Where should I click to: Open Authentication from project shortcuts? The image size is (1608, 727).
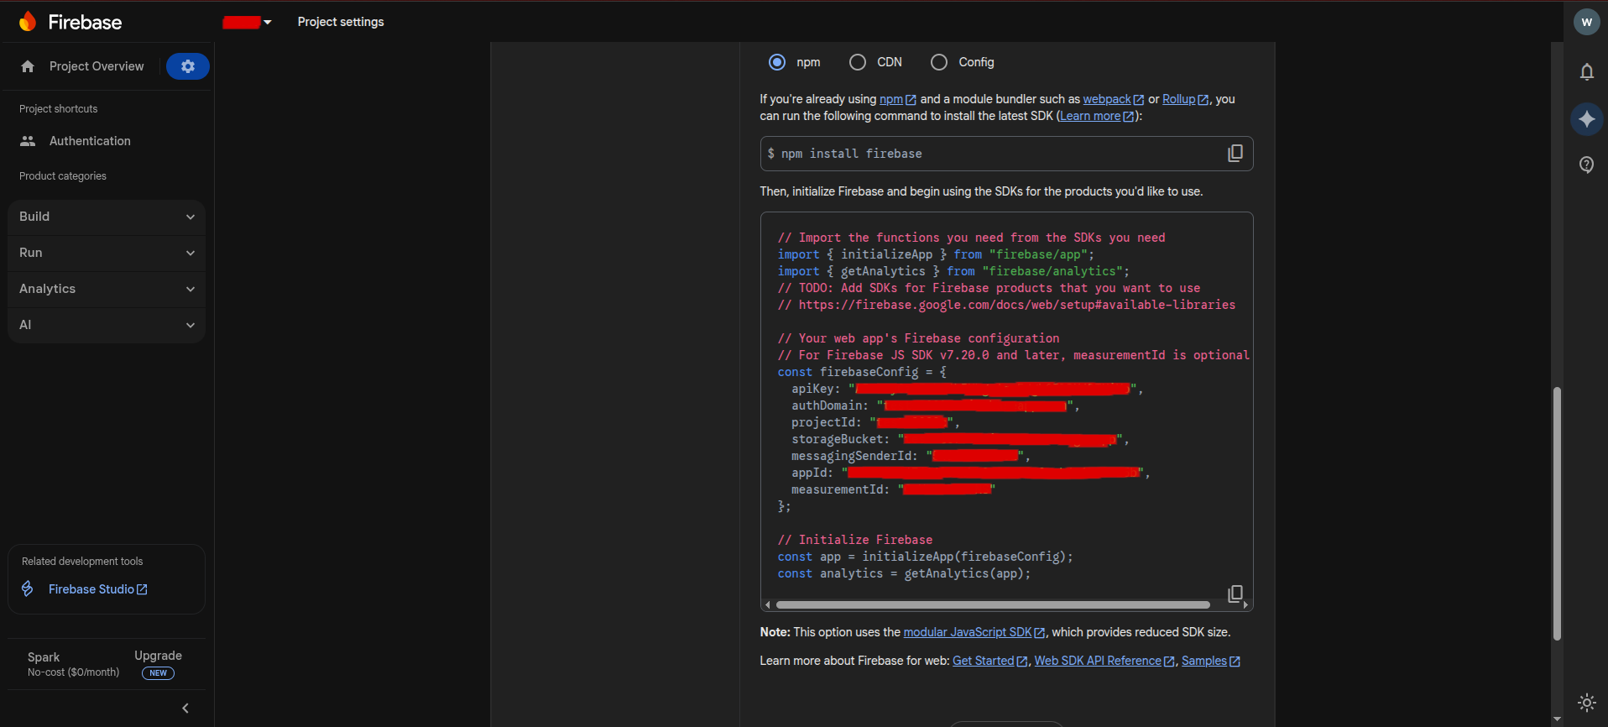90,141
